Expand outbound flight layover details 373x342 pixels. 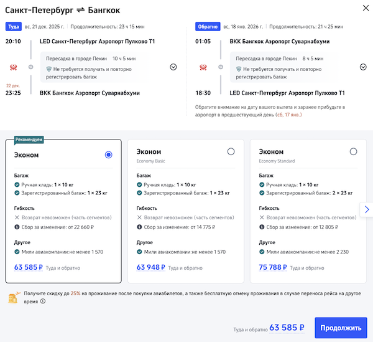pyautogui.click(x=173, y=67)
